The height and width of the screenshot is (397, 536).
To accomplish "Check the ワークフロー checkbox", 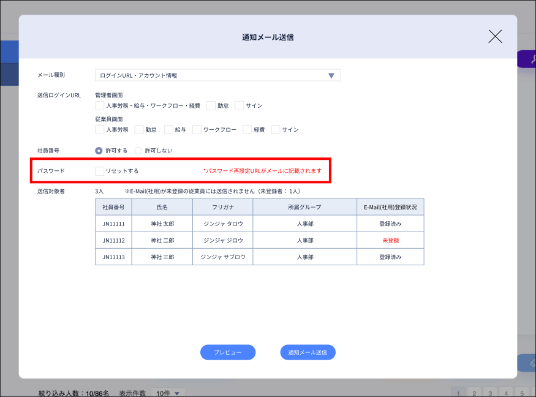I will [x=196, y=130].
